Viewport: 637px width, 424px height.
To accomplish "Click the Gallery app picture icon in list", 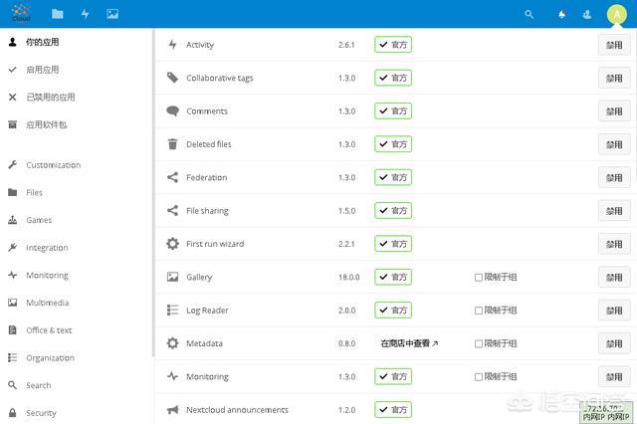I will (172, 277).
